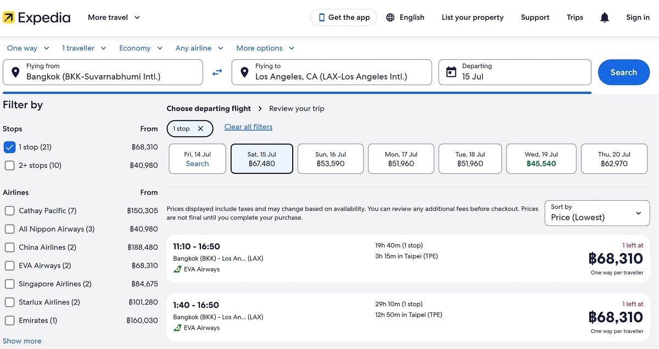Filter by Emirates
The height and width of the screenshot is (349, 659).
click(9, 320)
